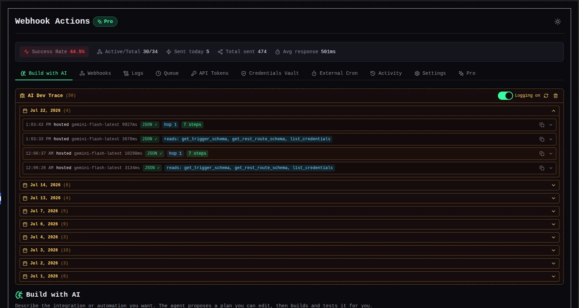Copy the 12:06:37 AM trace entry
Screen dimensions: 579x308
tap(542, 154)
